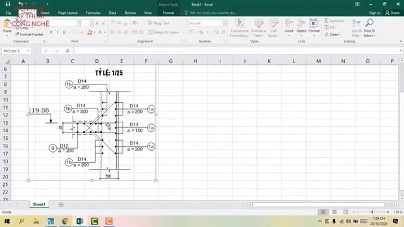
Task: Open Find & Select menu
Action: 369,28
